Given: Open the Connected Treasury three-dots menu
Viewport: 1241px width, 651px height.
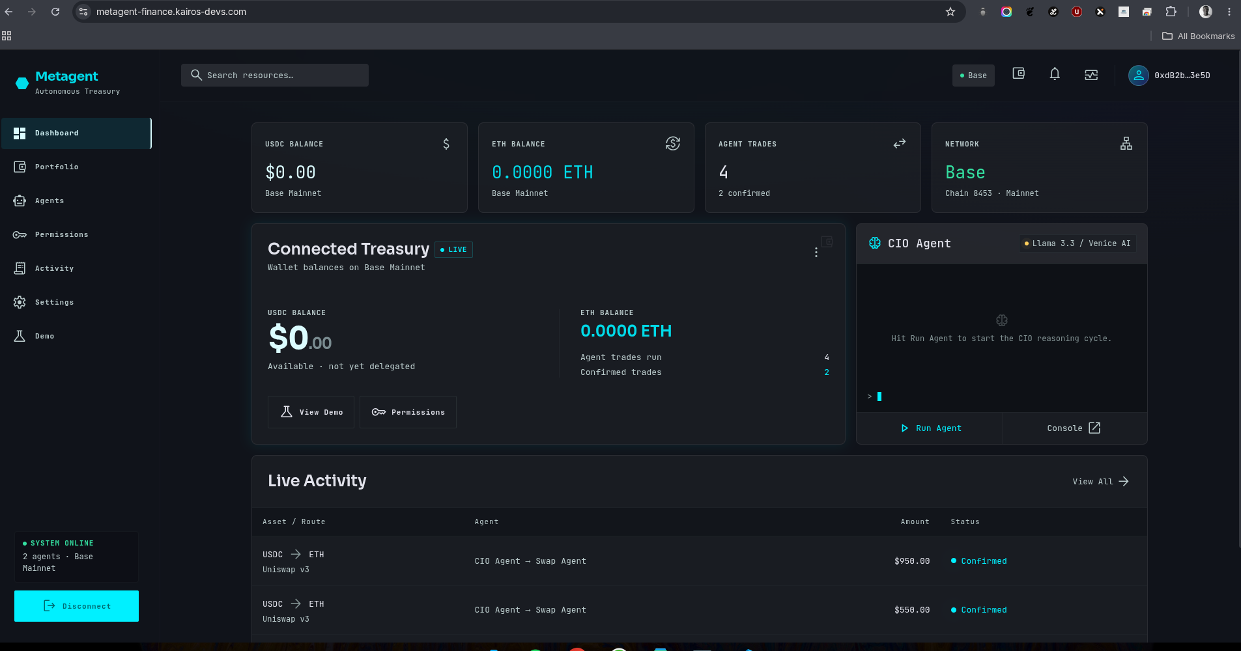Looking at the screenshot, I should 816,252.
